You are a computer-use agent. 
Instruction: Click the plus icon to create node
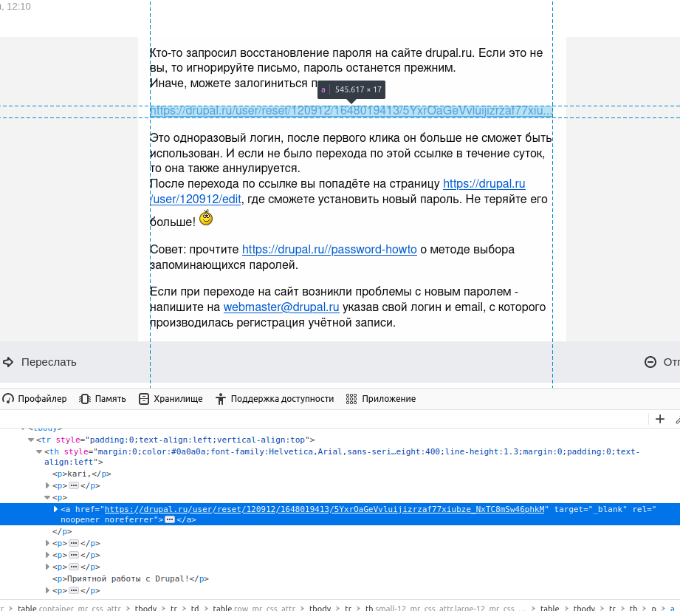click(659, 419)
